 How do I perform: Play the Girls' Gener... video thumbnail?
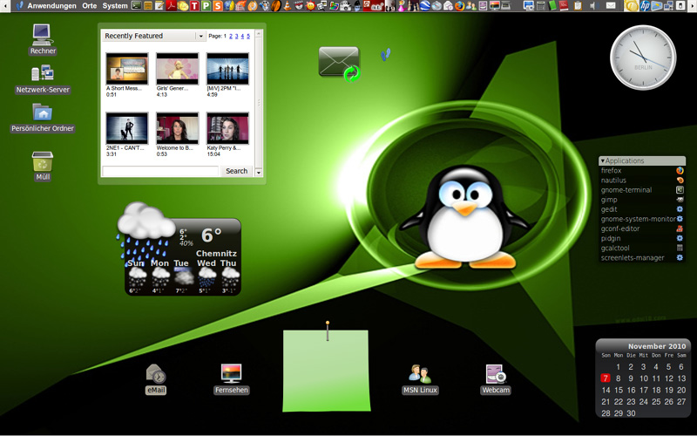coord(177,69)
